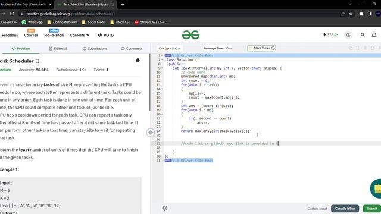The height and width of the screenshot is (214, 381).
Task: Switch to the Comments tab
Action: pyautogui.click(x=132, y=49)
